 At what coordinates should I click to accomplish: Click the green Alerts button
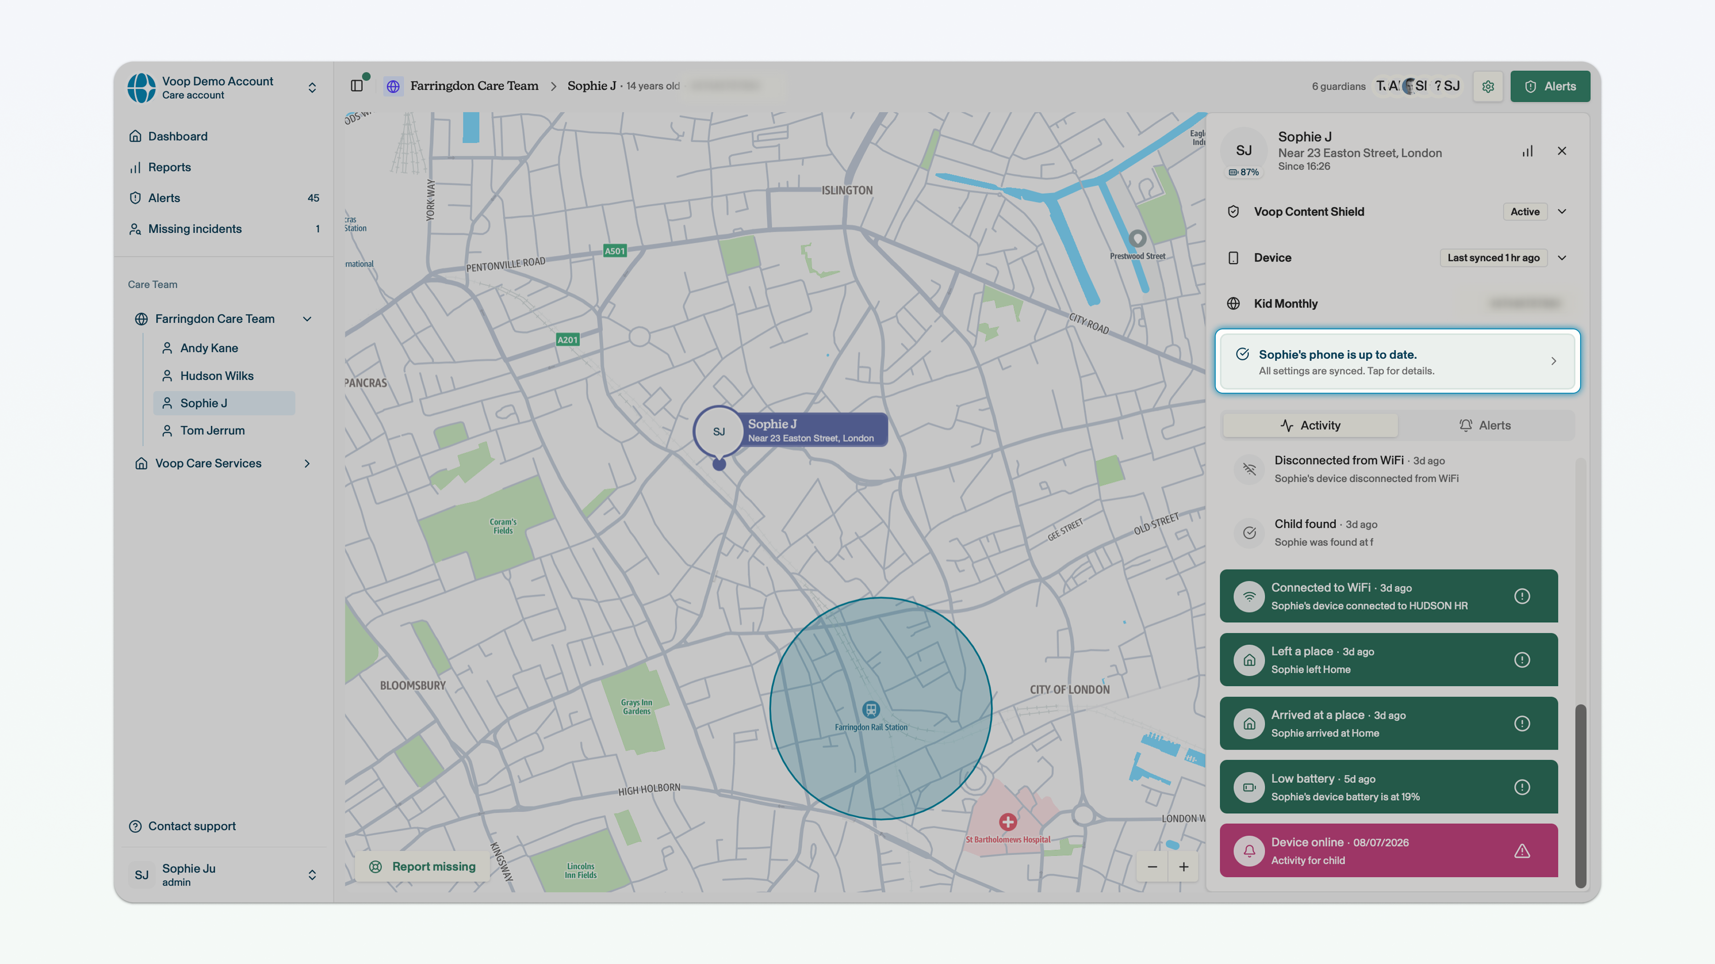[1550, 87]
